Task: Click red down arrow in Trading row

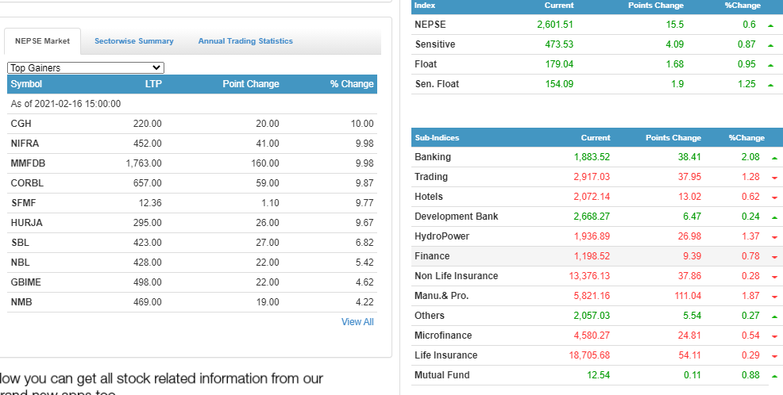Action: [774, 178]
